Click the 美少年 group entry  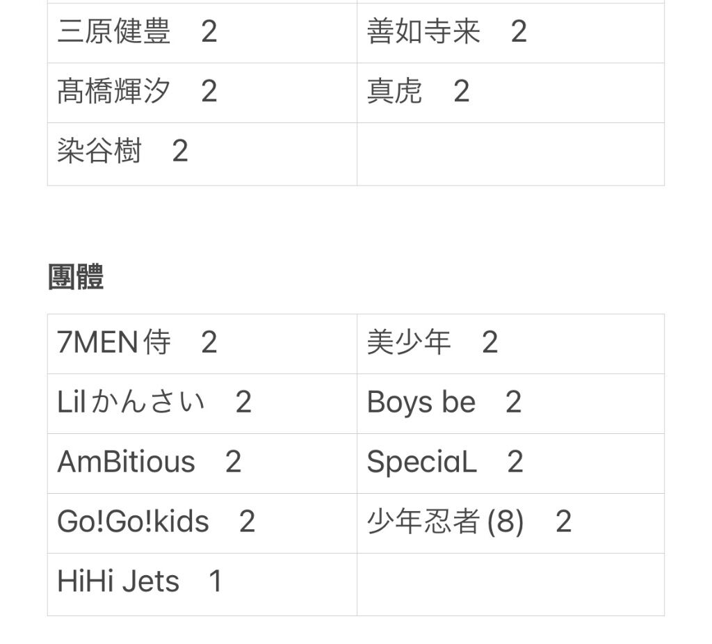click(x=511, y=344)
